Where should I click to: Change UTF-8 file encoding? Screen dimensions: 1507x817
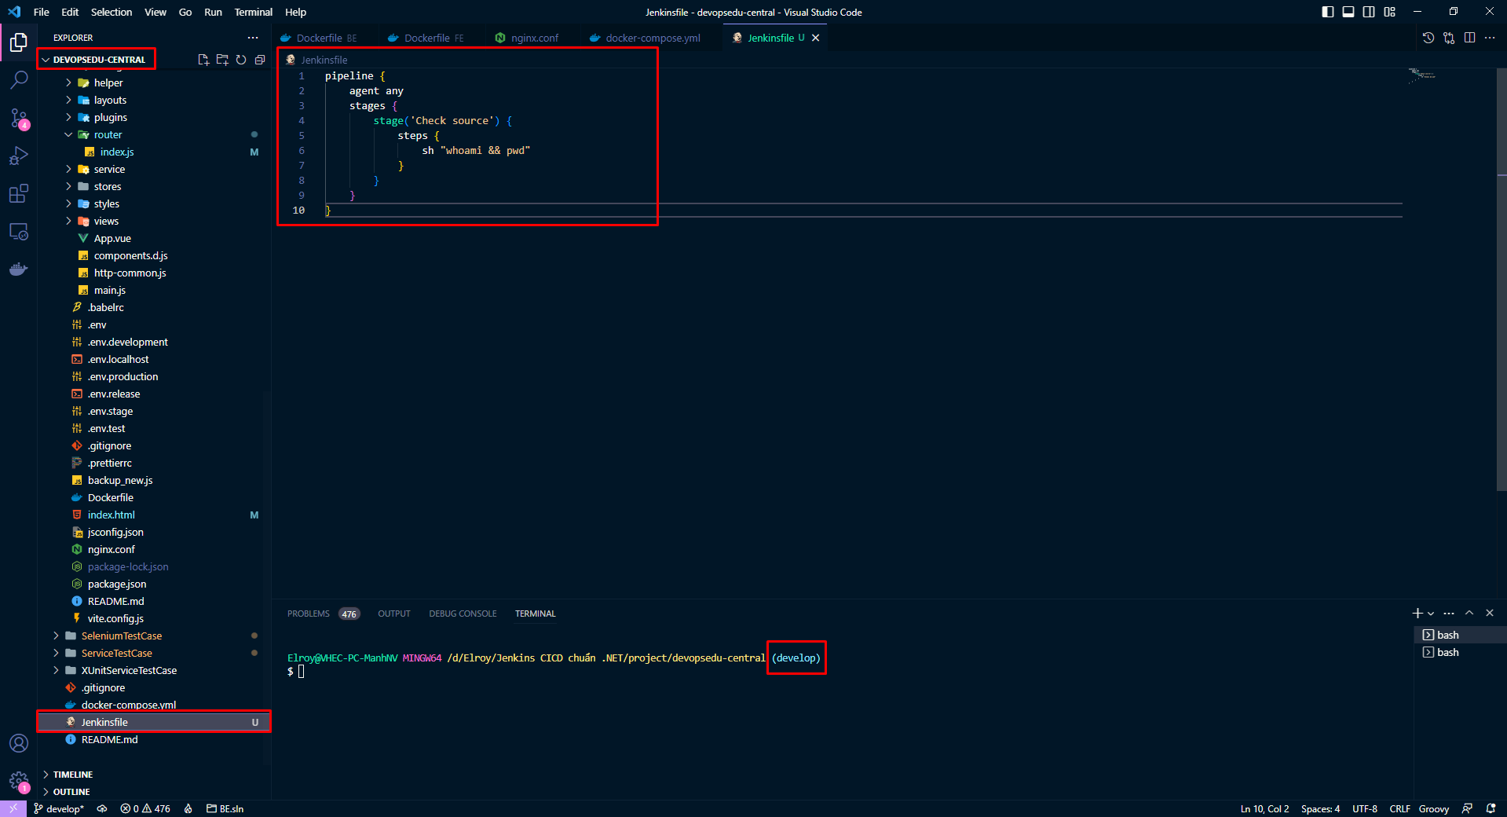coord(1365,808)
